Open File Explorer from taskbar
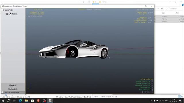This screenshot has width=184, height=103. [26, 100]
